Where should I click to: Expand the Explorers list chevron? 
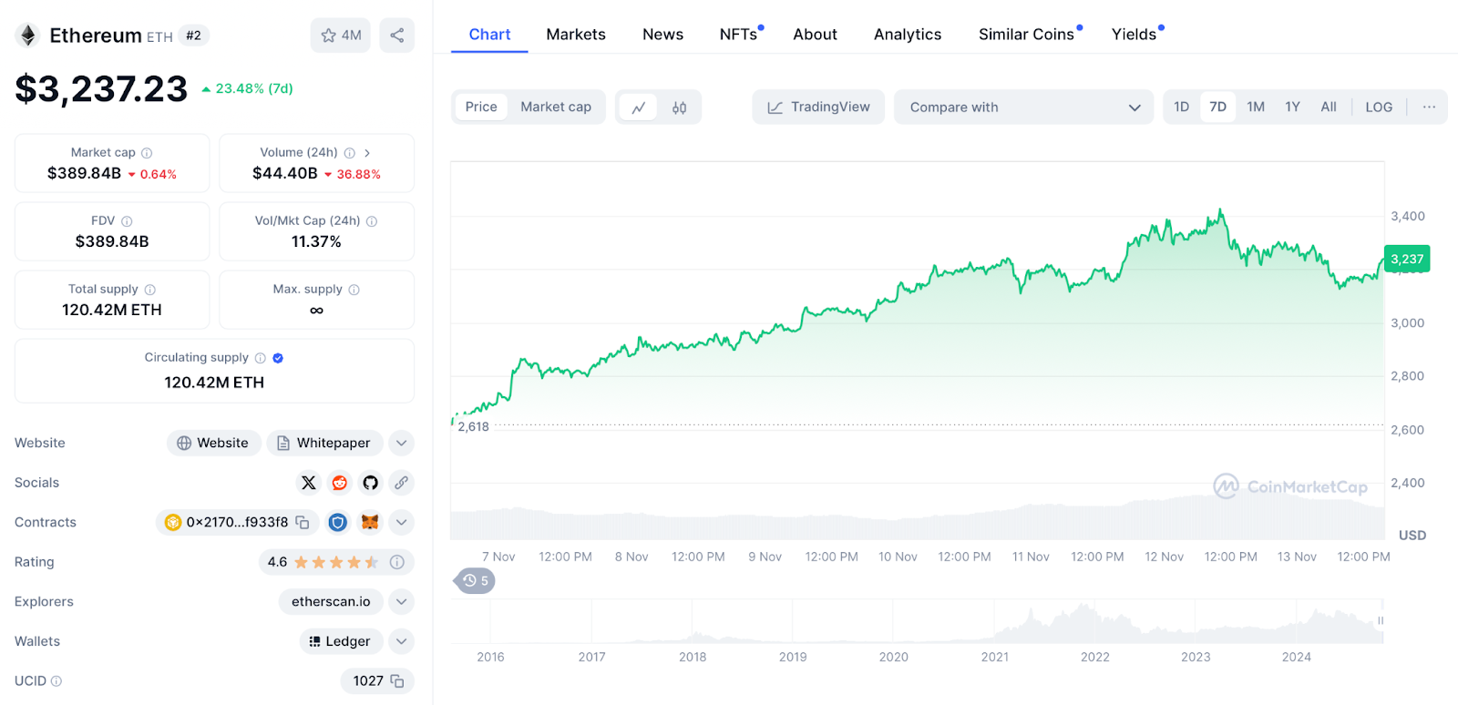pyautogui.click(x=401, y=602)
